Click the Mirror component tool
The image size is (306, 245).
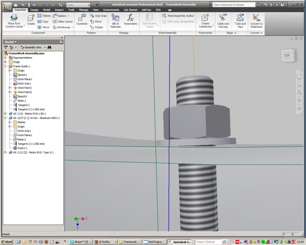pos(44,27)
